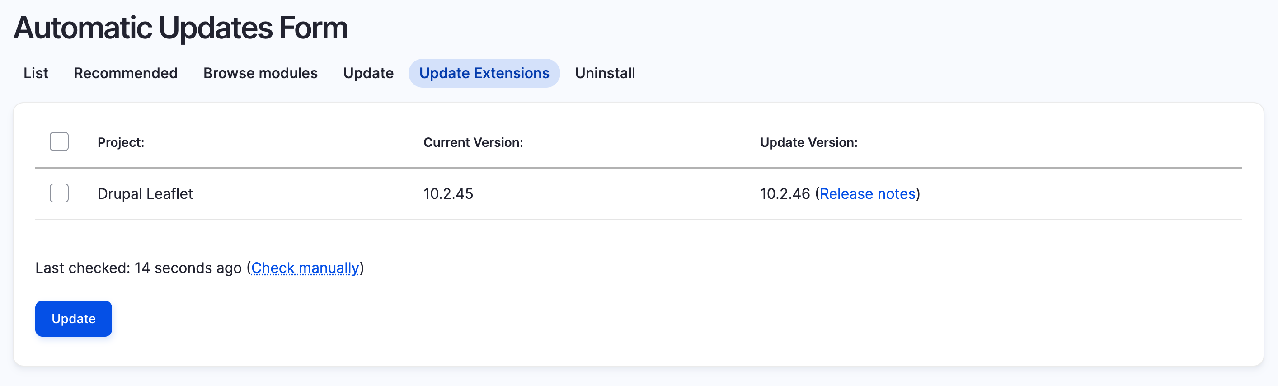Tick the select-all checkbox in table header
Viewport: 1278px width, 386px height.
pyautogui.click(x=59, y=142)
